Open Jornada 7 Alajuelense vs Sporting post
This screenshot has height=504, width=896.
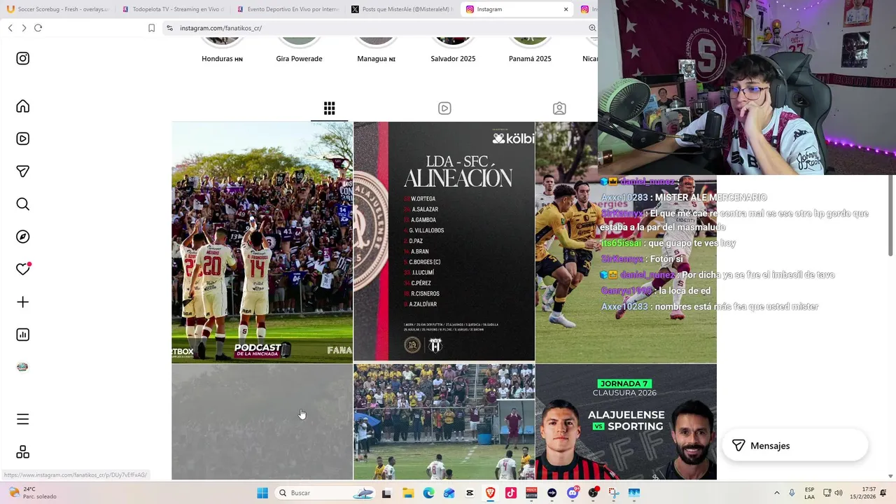626,421
